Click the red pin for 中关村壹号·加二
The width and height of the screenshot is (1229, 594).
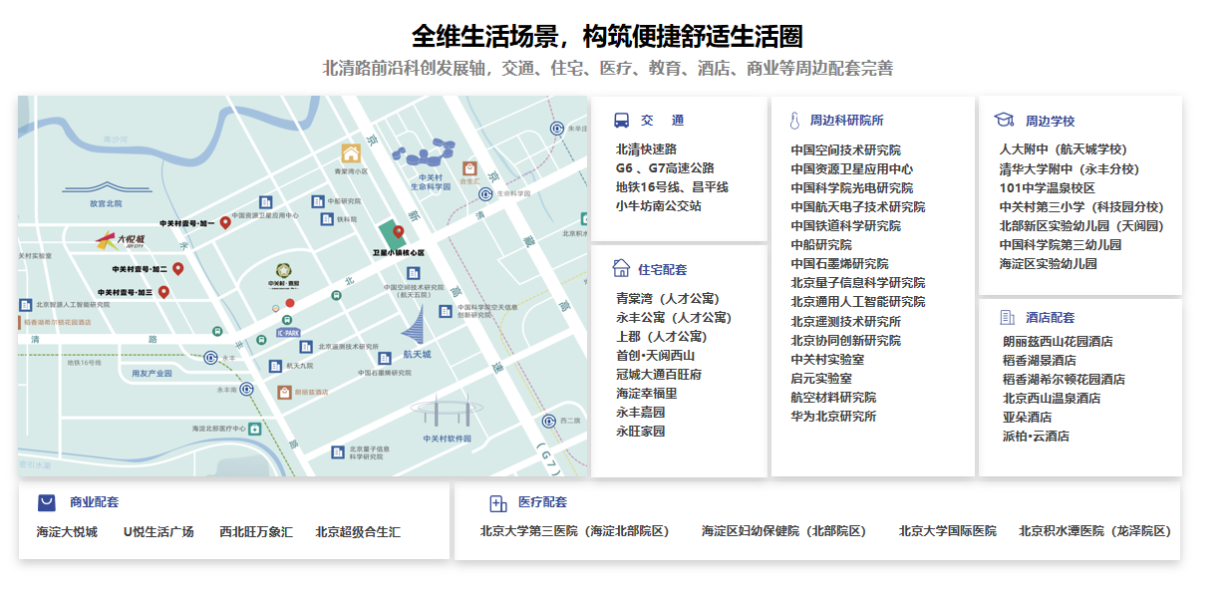pos(177,268)
